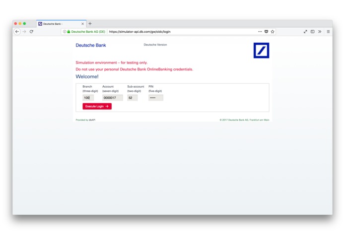
Task: Show more toolbar items chevron
Action: 320,32
